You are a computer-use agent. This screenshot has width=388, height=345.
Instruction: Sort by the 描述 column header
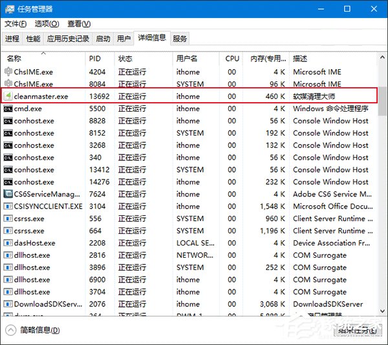pyautogui.click(x=333, y=58)
